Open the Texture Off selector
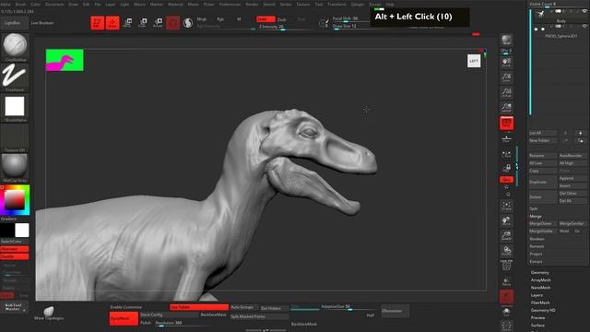The width and height of the screenshot is (590, 332). pyautogui.click(x=15, y=138)
